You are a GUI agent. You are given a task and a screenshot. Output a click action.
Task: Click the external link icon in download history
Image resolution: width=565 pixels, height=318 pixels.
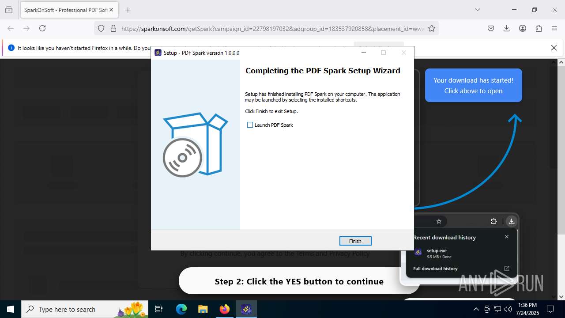[507, 269]
